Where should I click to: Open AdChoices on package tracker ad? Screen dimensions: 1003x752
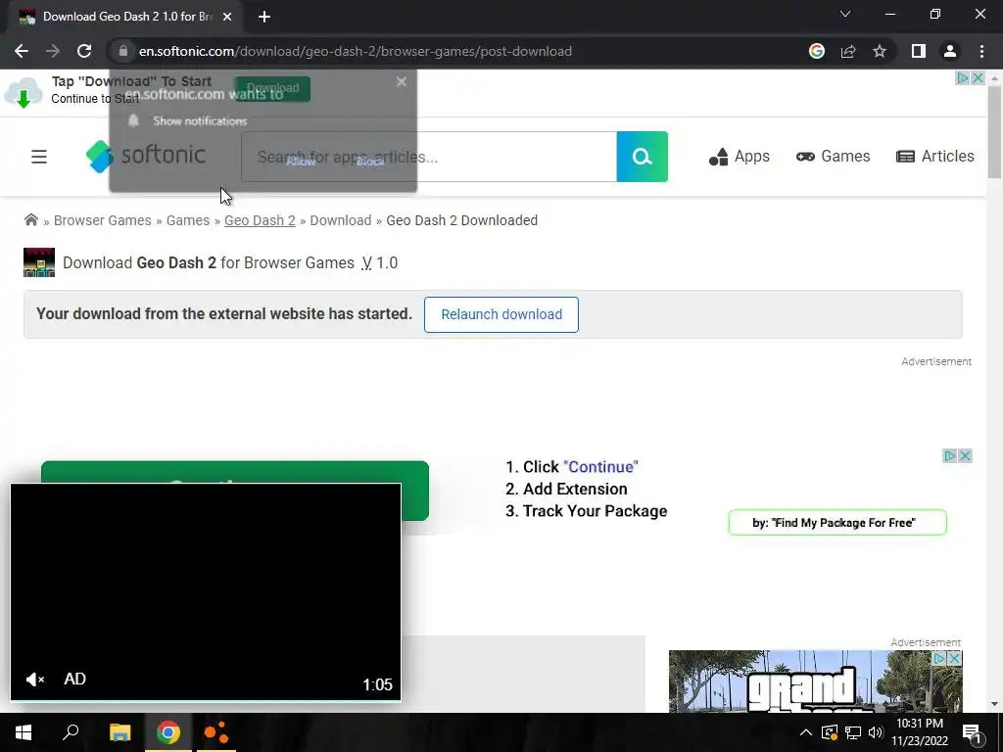click(950, 456)
